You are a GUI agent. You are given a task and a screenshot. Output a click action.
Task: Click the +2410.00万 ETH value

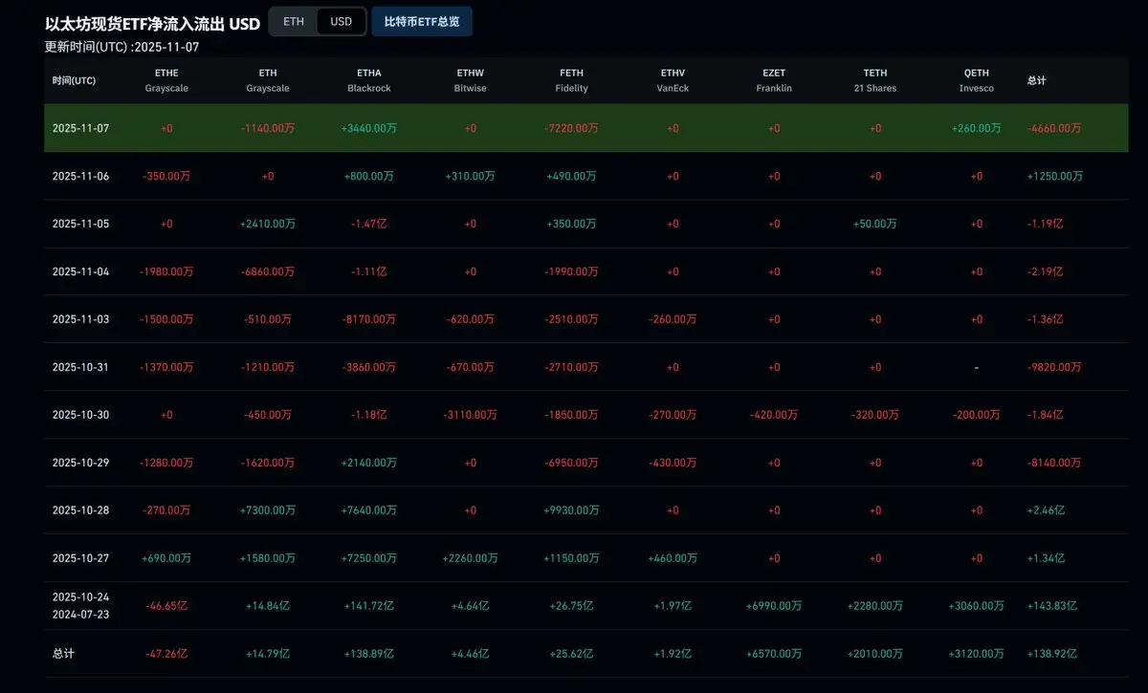click(x=268, y=224)
